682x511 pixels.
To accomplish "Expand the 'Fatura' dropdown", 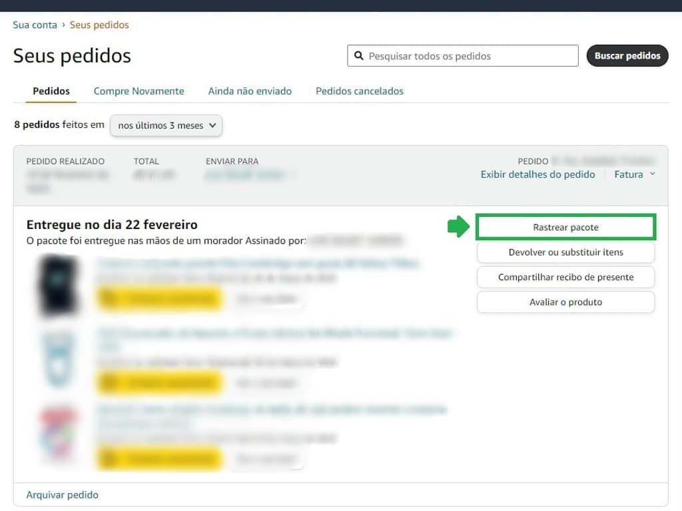I will click(x=635, y=174).
